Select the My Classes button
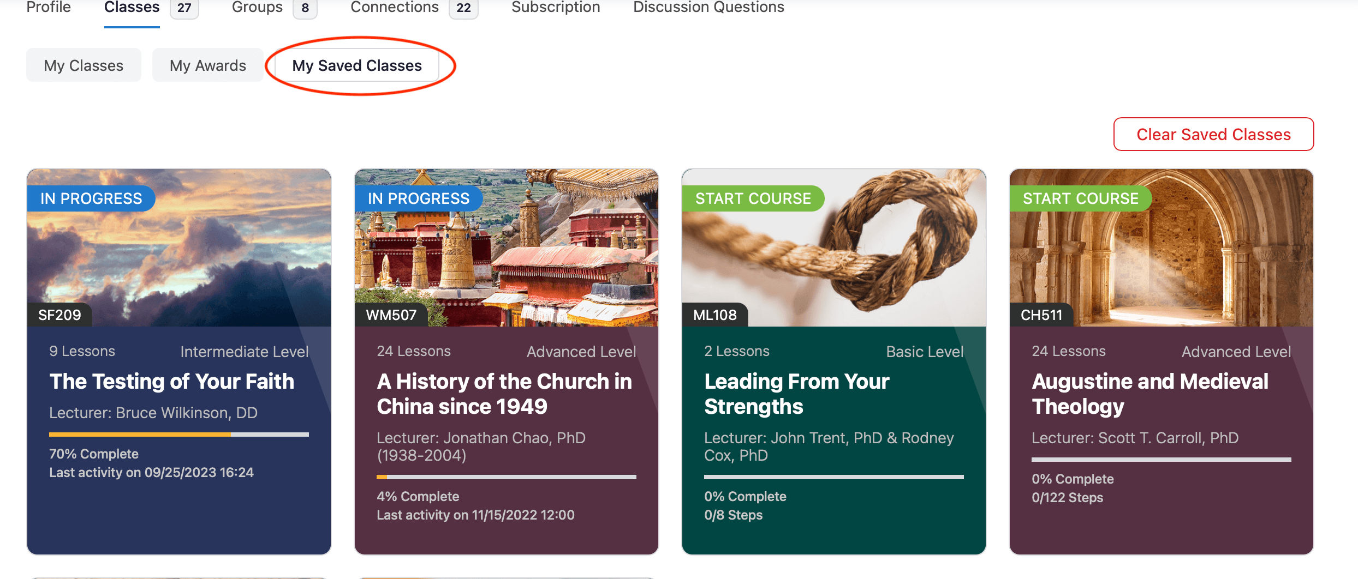 [84, 65]
